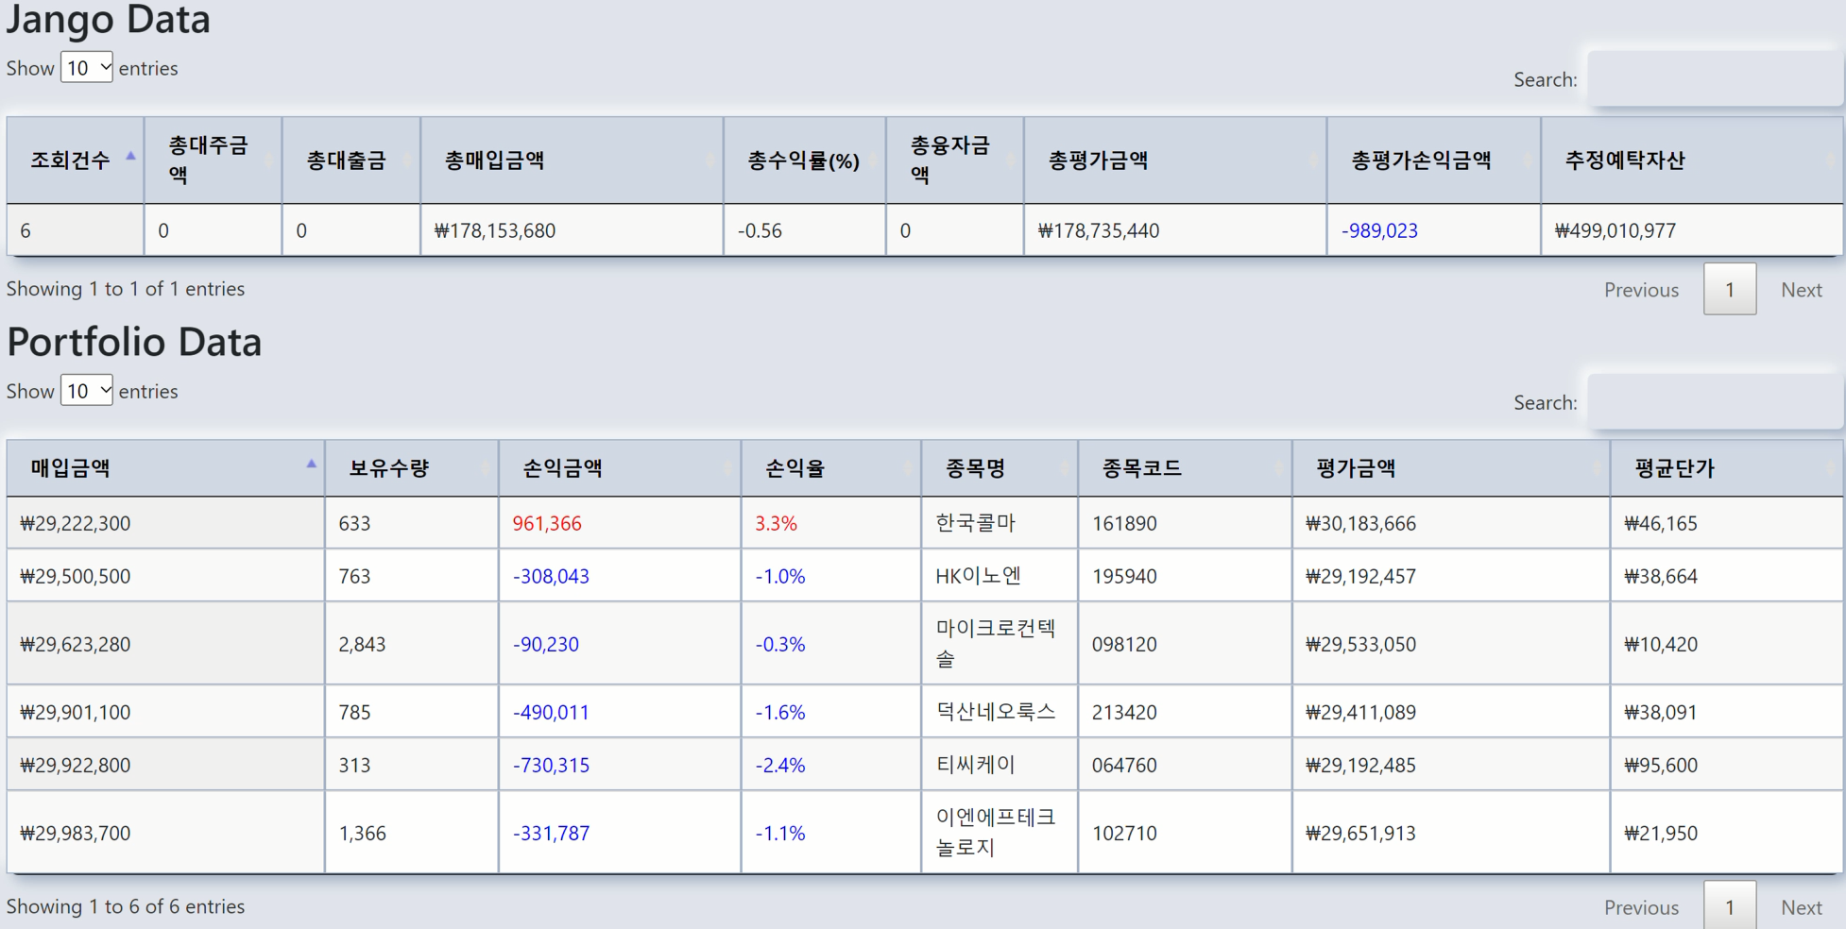Image resolution: width=1846 pixels, height=929 pixels.
Task: Select the -331,787 loss value
Action: click(551, 833)
